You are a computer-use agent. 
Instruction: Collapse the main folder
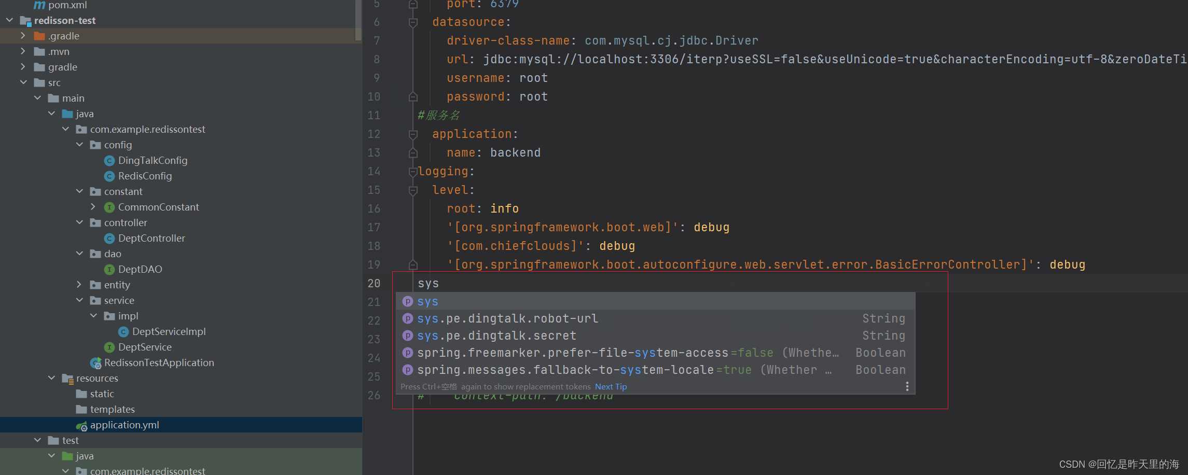(37, 98)
